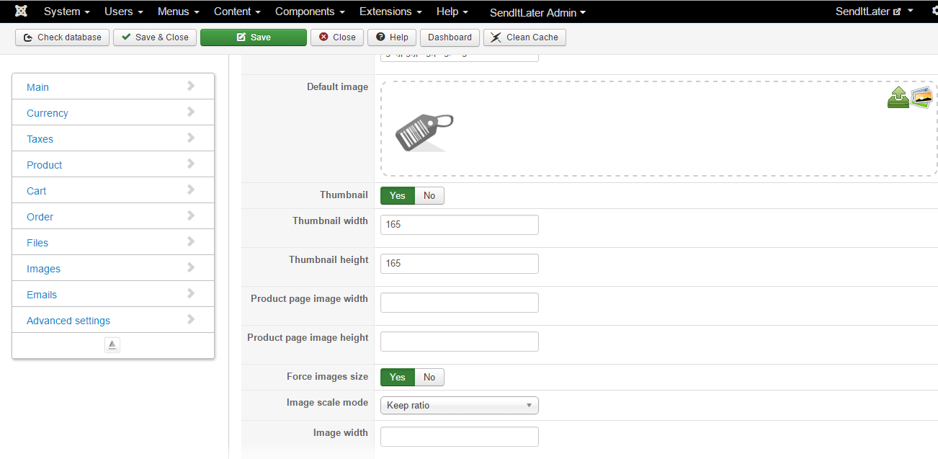Click the dropdown arrow beside the gear icon
Viewport: 938px width, 459px height.
[911, 12]
